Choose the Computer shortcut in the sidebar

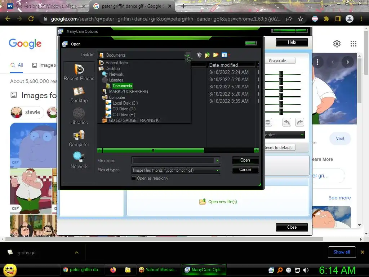click(79, 139)
